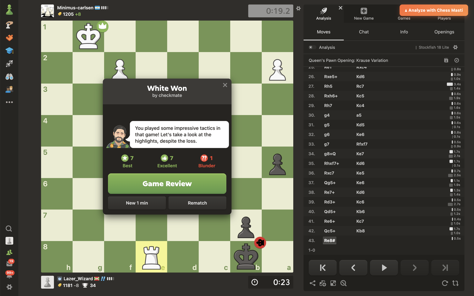Expand the More three-dots sidebar menu

tap(9, 102)
